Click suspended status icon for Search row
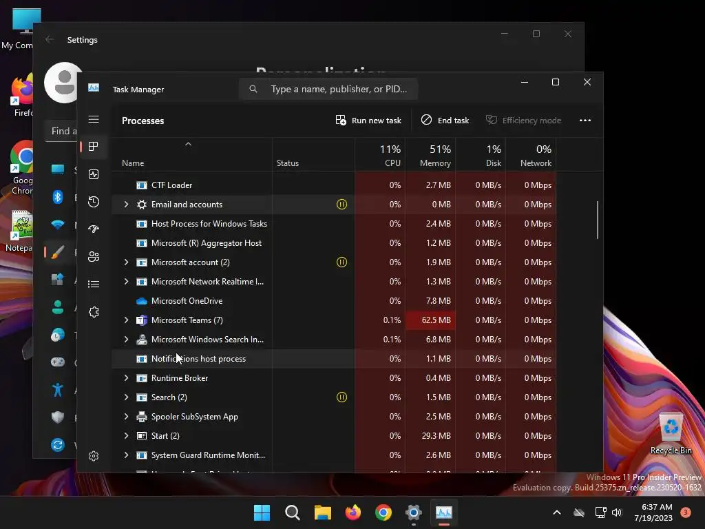The image size is (705, 529). pyautogui.click(x=341, y=397)
